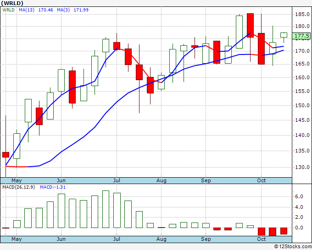Click Sep on the price chart's date axis

(x=206, y=181)
